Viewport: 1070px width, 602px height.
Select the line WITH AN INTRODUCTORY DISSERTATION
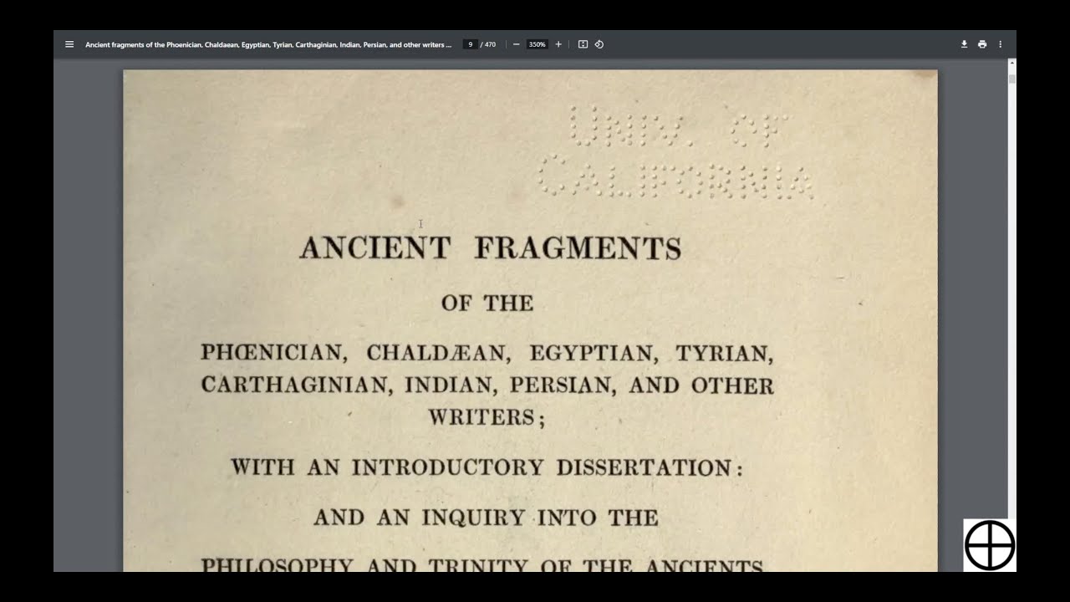pyautogui.click(x=487, y=467)
